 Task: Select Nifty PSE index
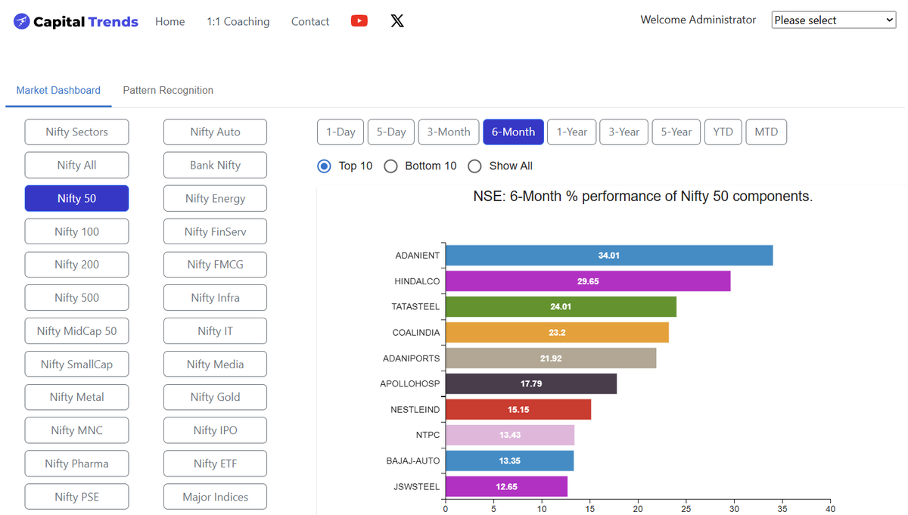pyautogui.click(x=76, y=497)
